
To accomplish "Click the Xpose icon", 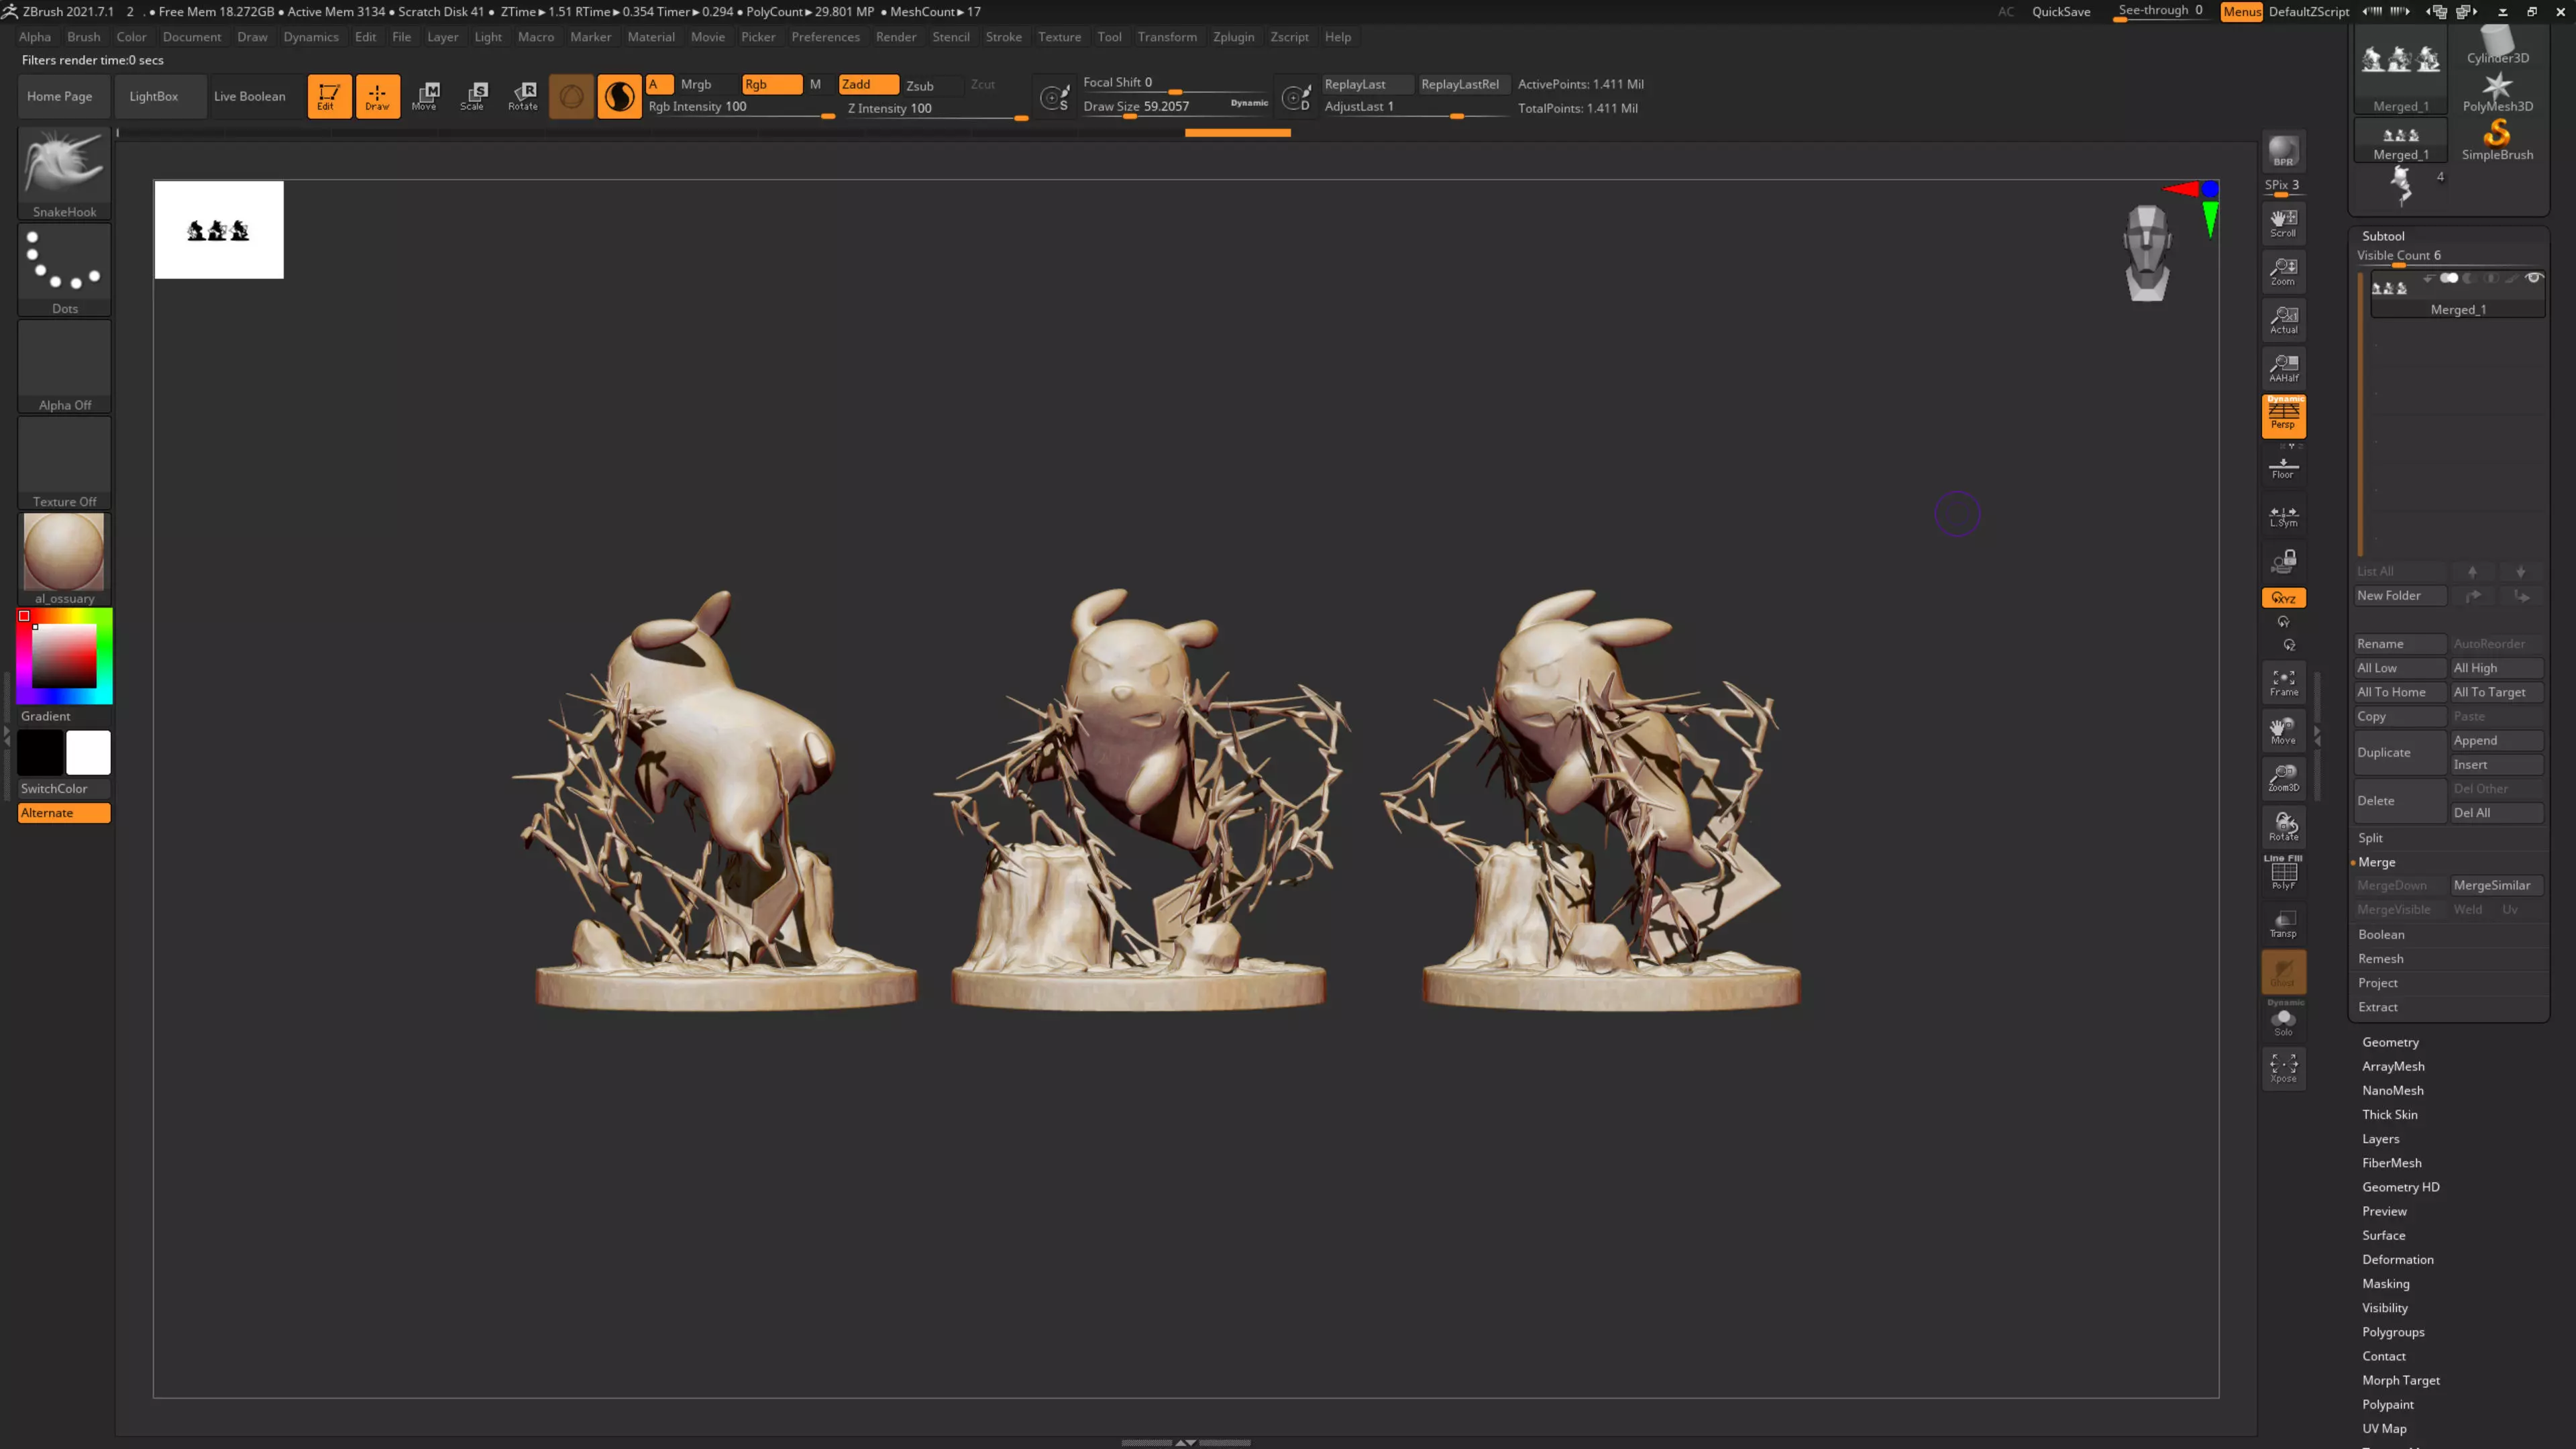I will coord(2284,1068).
